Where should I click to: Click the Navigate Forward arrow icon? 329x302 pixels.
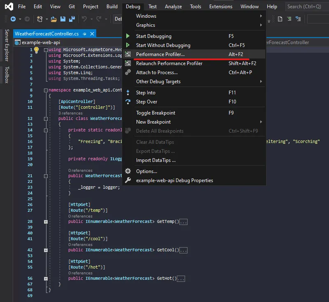[27, 19]
